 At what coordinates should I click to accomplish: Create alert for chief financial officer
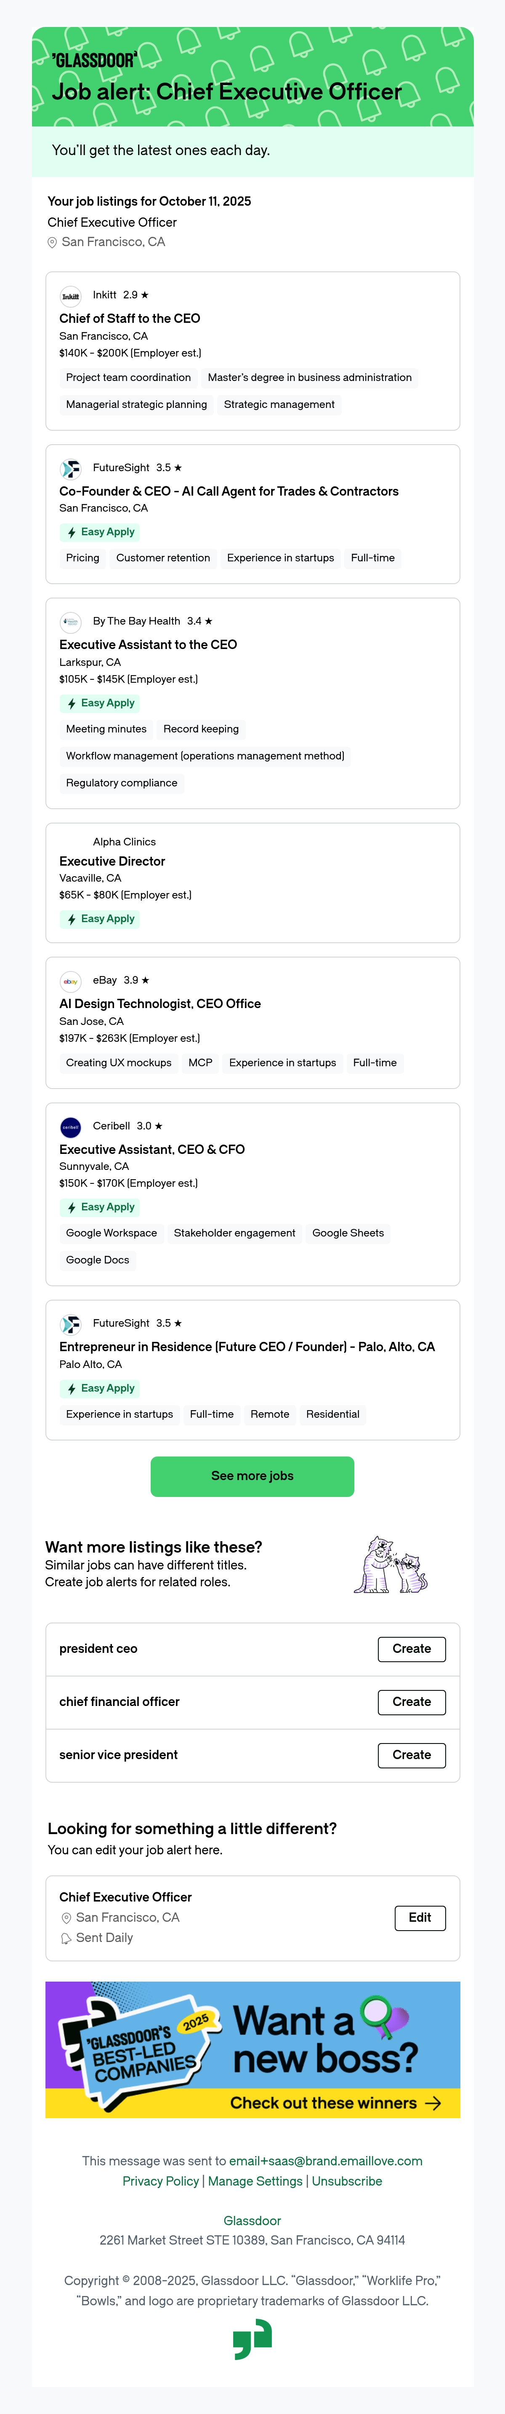pyautogui.click(x=412, y=1702)
